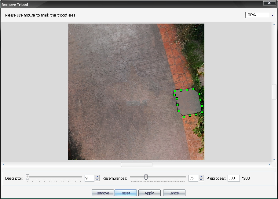Viewport: 278px width, 199px height.
Task: Click the horizontal scrollbar thumb
Action: pyautogui.click(x=137, y=164)
